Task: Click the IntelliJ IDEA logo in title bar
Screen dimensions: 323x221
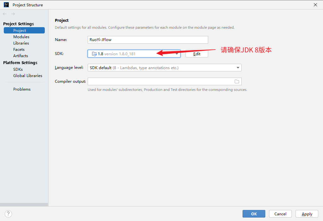Action: point(6,5)
